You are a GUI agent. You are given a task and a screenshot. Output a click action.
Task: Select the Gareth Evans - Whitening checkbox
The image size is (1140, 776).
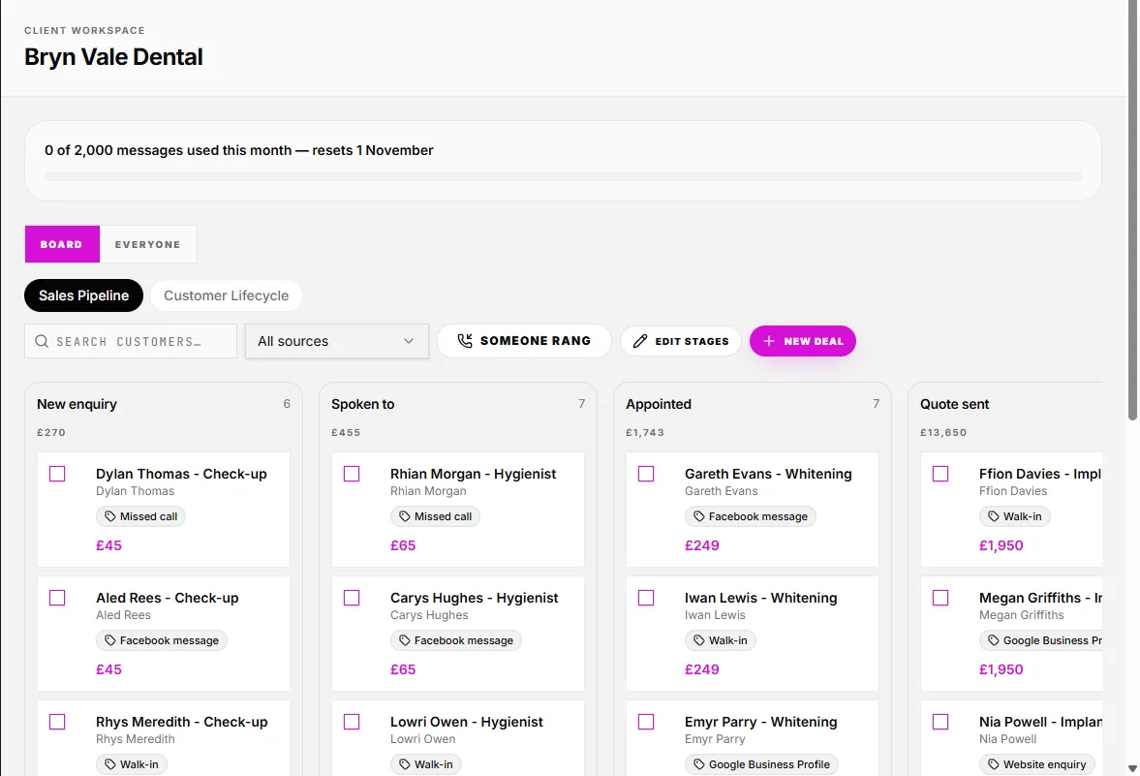click(x=646, y=474)
